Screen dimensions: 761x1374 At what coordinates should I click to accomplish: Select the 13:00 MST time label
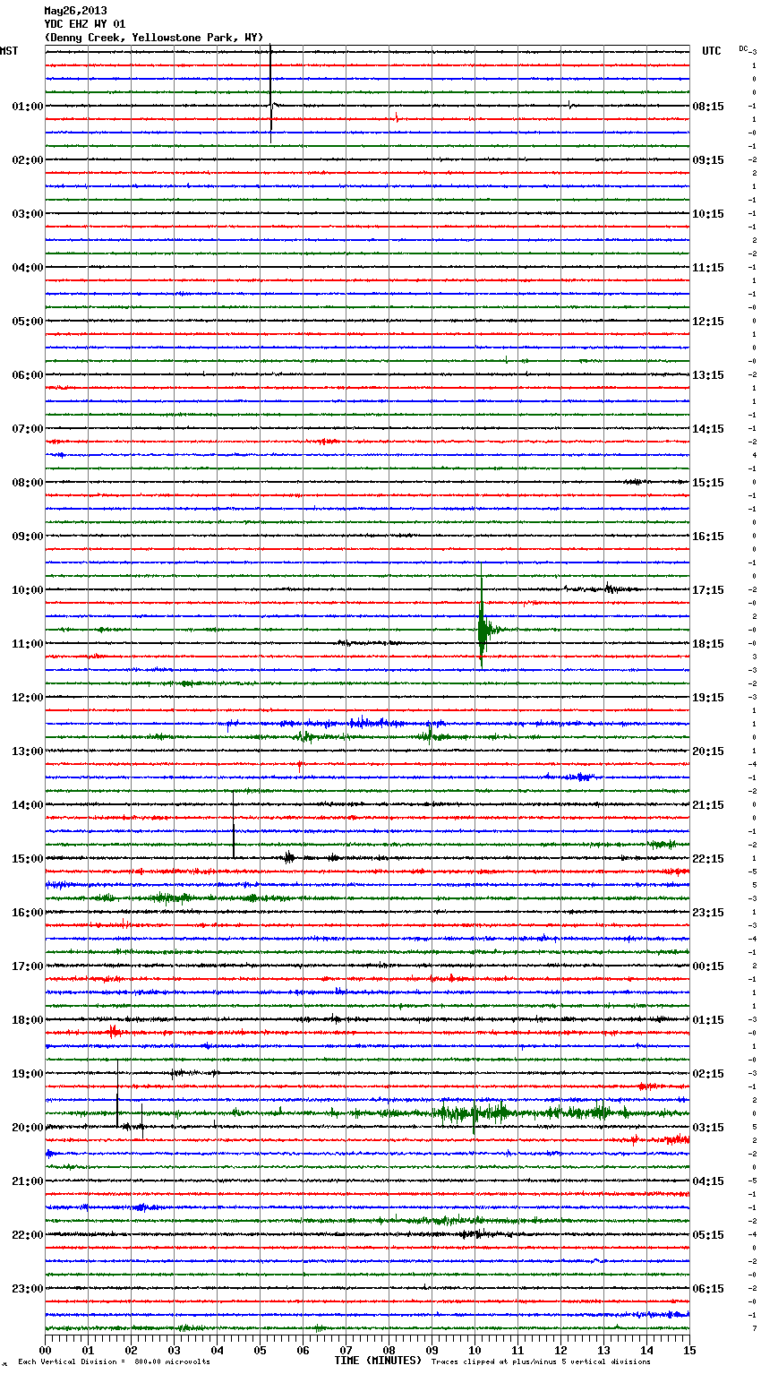point(27,751)
